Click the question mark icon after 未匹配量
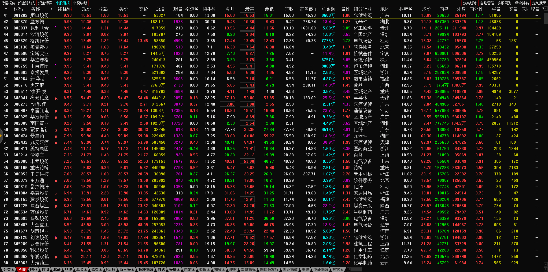This screenshot has width=548, height=272. point(543,9)
